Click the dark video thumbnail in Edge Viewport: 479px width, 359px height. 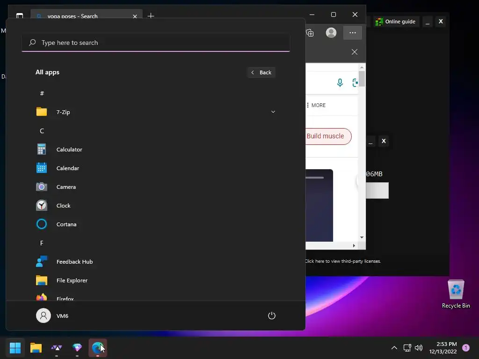[x=319, y=205]
